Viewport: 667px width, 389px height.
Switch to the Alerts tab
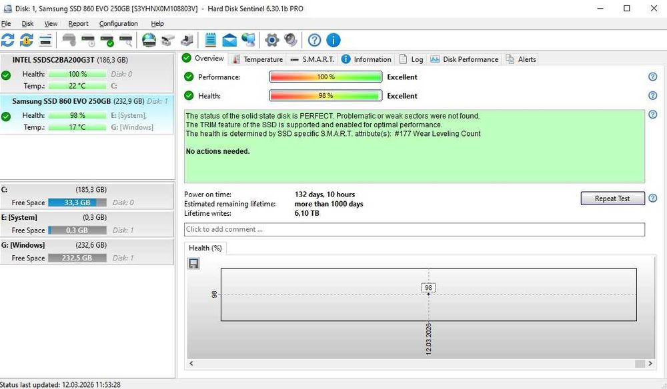tap(521, 59)
